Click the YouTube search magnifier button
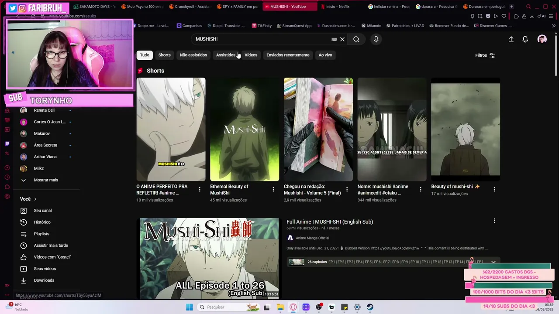 (x=356, y=39)
